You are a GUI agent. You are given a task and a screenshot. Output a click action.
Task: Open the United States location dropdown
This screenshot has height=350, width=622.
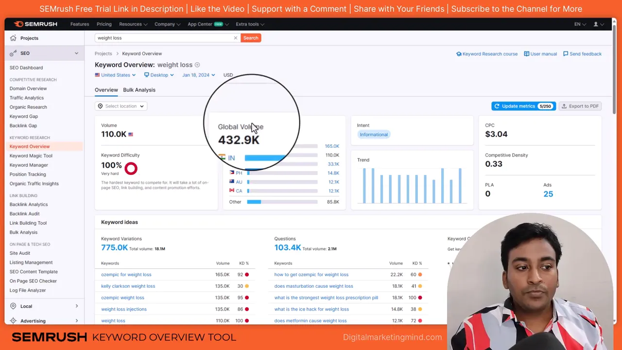click(x=115, y=75)
